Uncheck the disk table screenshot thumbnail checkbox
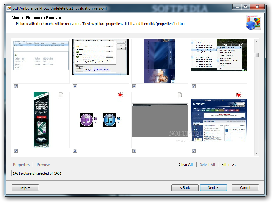 pyautogui.click(x=16, y=86)
